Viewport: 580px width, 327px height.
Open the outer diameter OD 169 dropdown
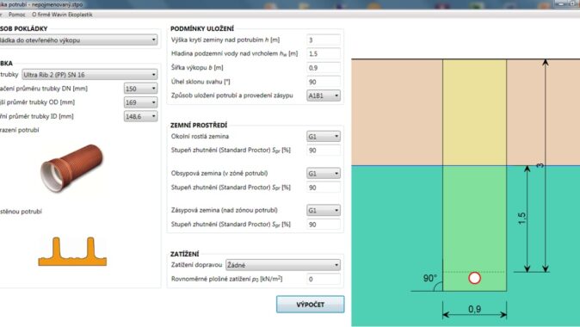pos(140,102)
